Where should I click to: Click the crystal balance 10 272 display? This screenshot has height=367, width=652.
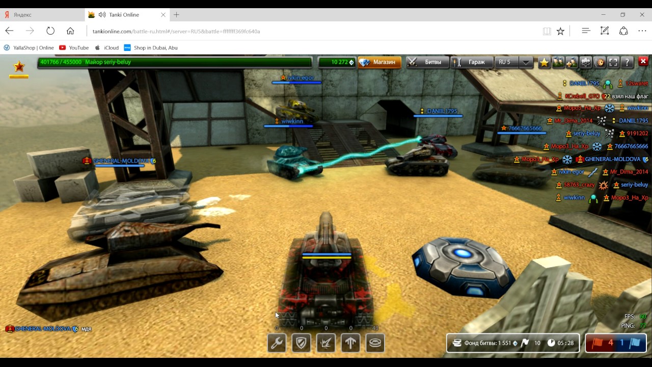point(337,62)
